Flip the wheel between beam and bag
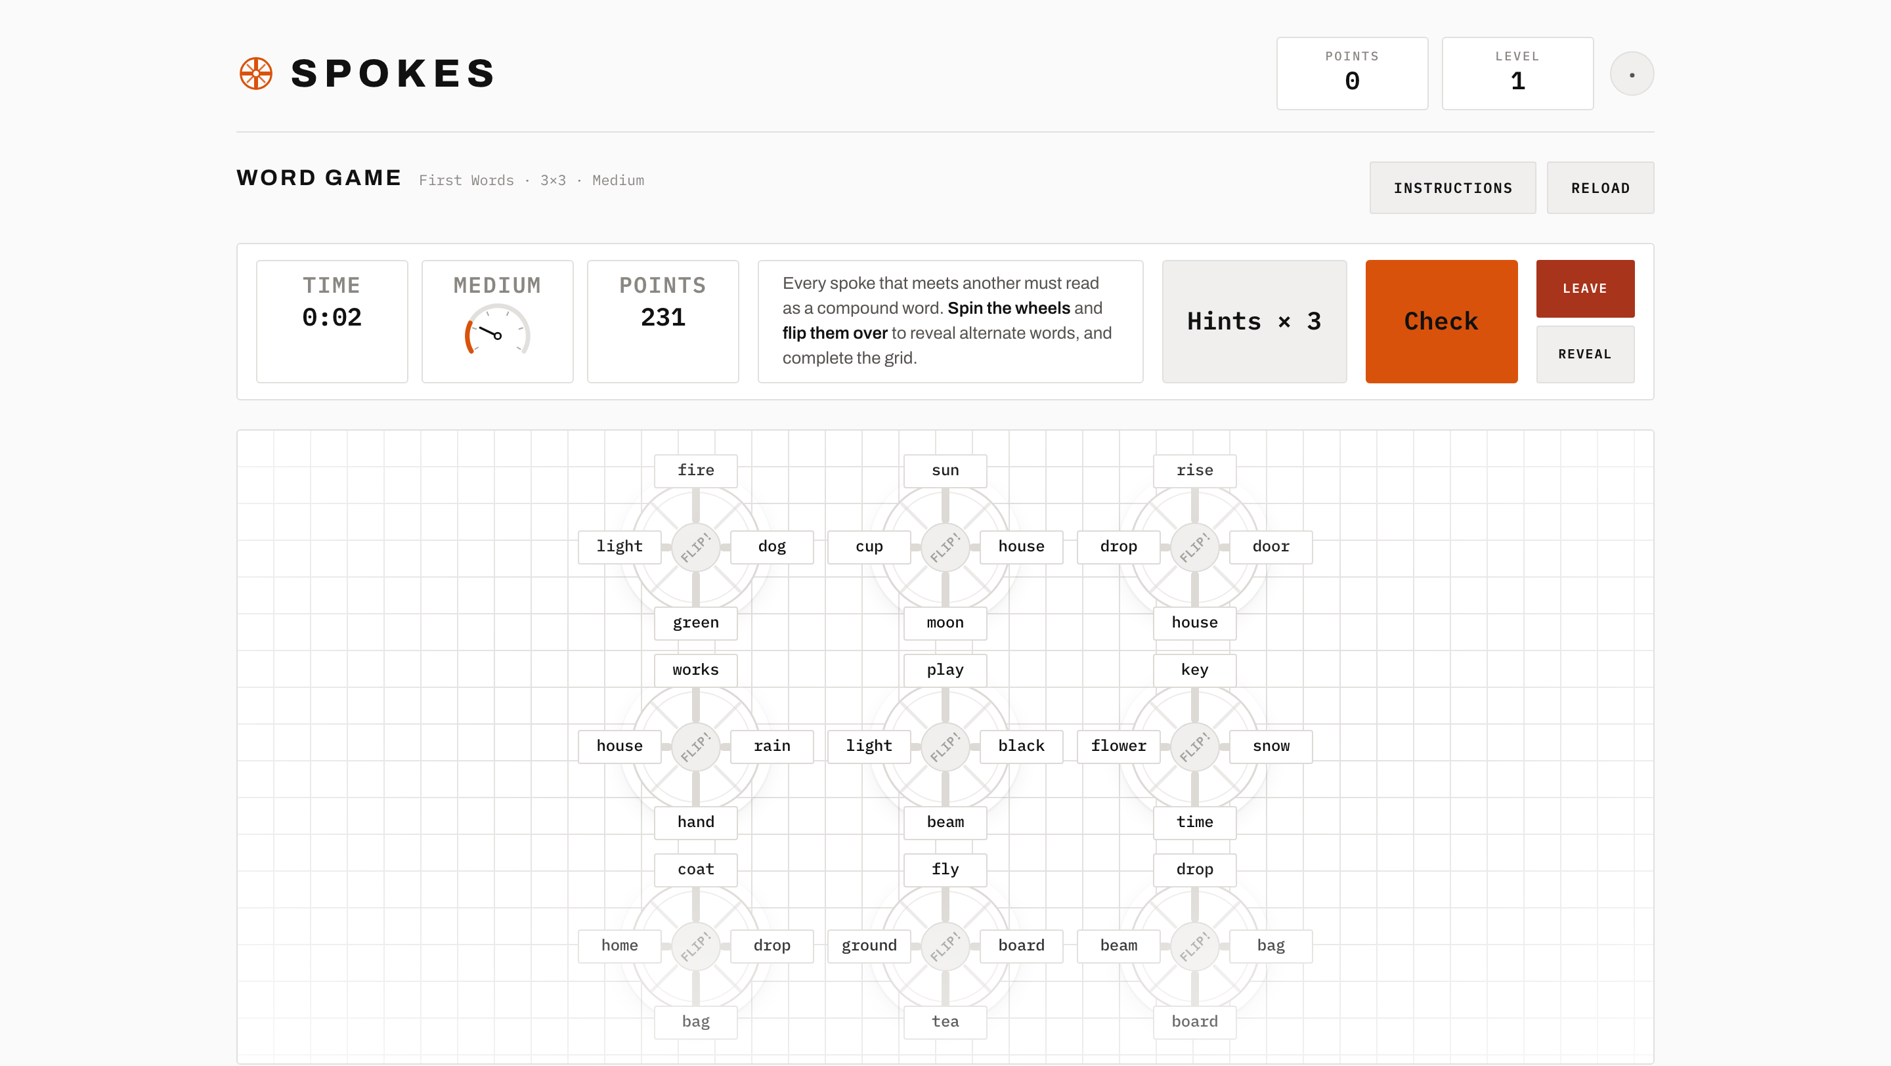Image resolution: width=1891 pixels, height=1066 pixels. pos(1194,947)
